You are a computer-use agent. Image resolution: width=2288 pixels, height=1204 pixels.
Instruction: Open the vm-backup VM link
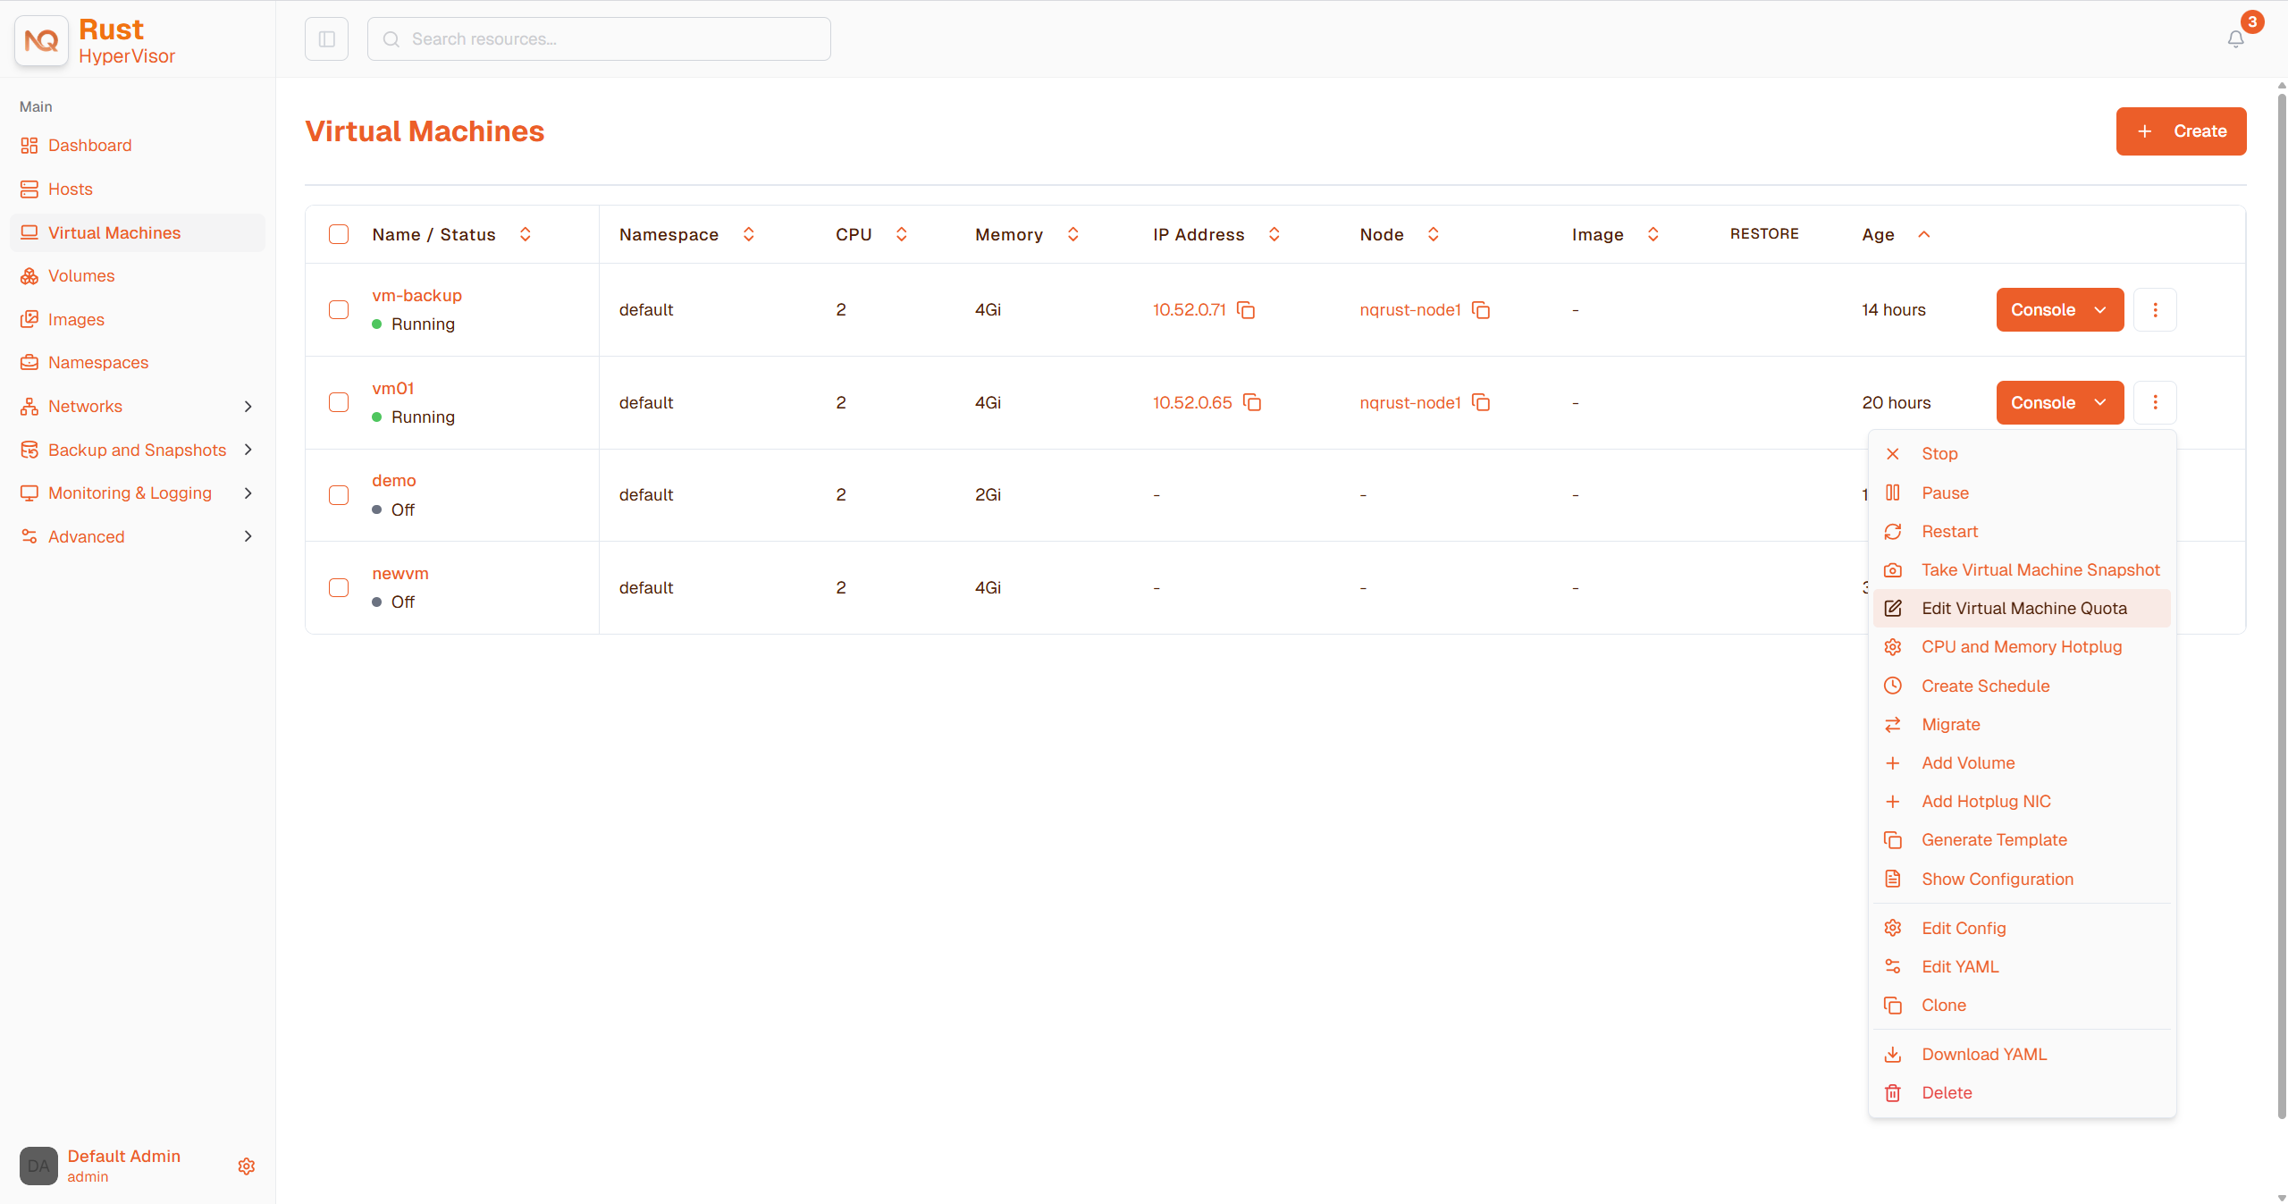pyautogui.click(x=416, y=296)
